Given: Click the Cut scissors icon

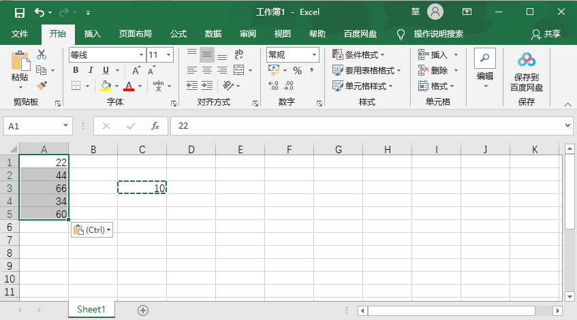Looking at the screenshot, I should click(x=42, y=54).
